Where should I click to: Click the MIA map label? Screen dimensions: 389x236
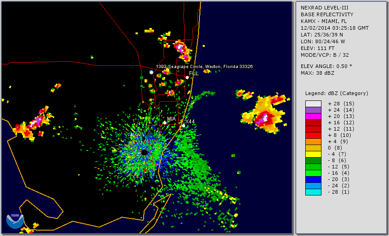coord(171,119)
